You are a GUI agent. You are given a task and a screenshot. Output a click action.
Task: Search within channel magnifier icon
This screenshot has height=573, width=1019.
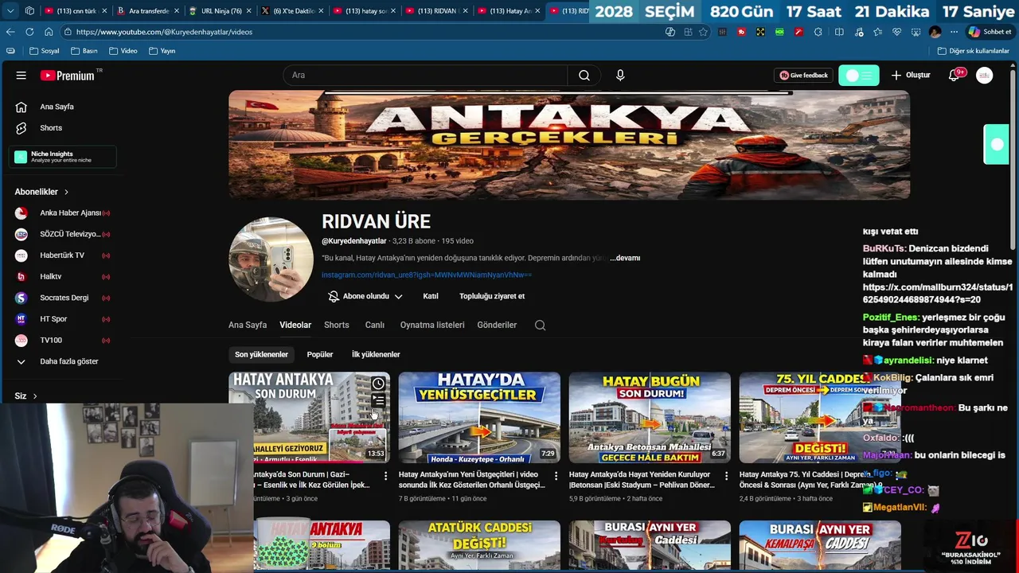coord(541,325)
